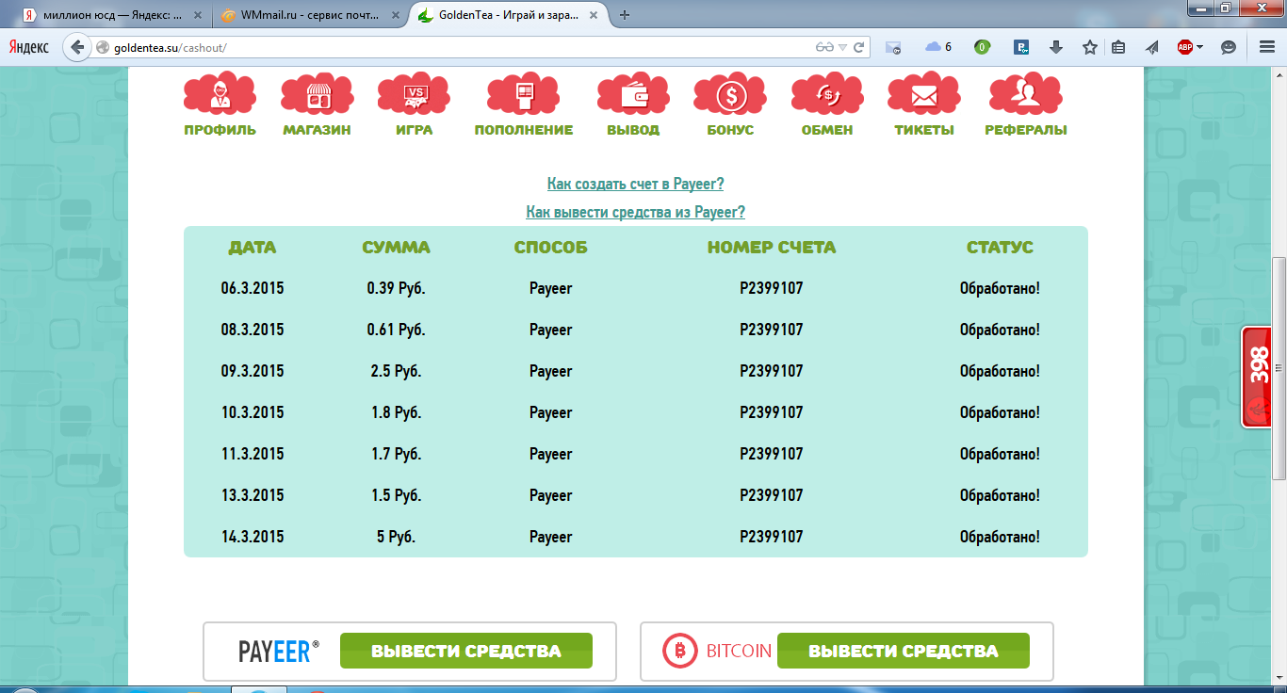Withdraw funds via Payeer button
1287x693 pixels.
(x=465, y=651)
